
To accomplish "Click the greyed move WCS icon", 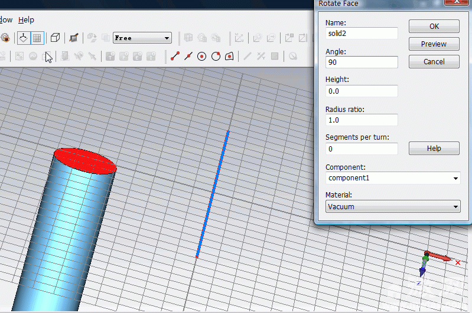I will coord(271,38).
